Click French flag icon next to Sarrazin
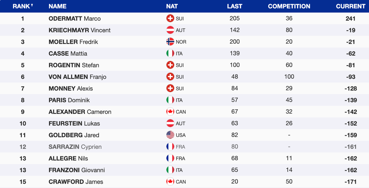 pyautogui.click(x=170, y=147)
